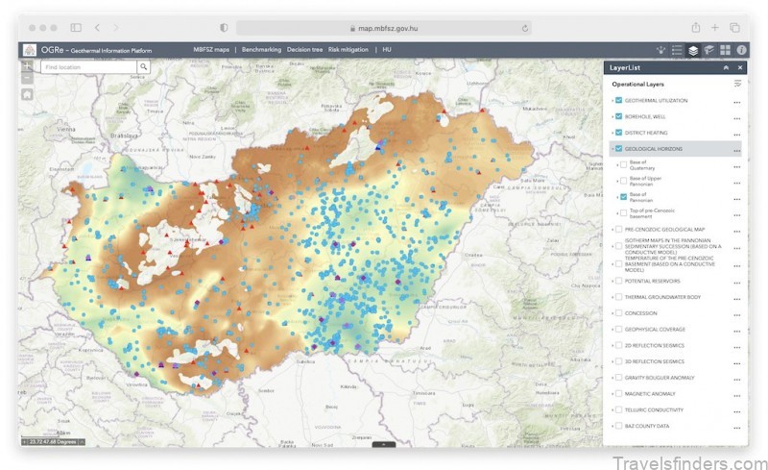Open layer filter options icon beside Operational Layers
Image resolution: width=768 pixels, height=470 pixels.
[x=737, y=85]
